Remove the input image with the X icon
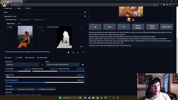Screen dimensions: 178x100 point(42,27)
